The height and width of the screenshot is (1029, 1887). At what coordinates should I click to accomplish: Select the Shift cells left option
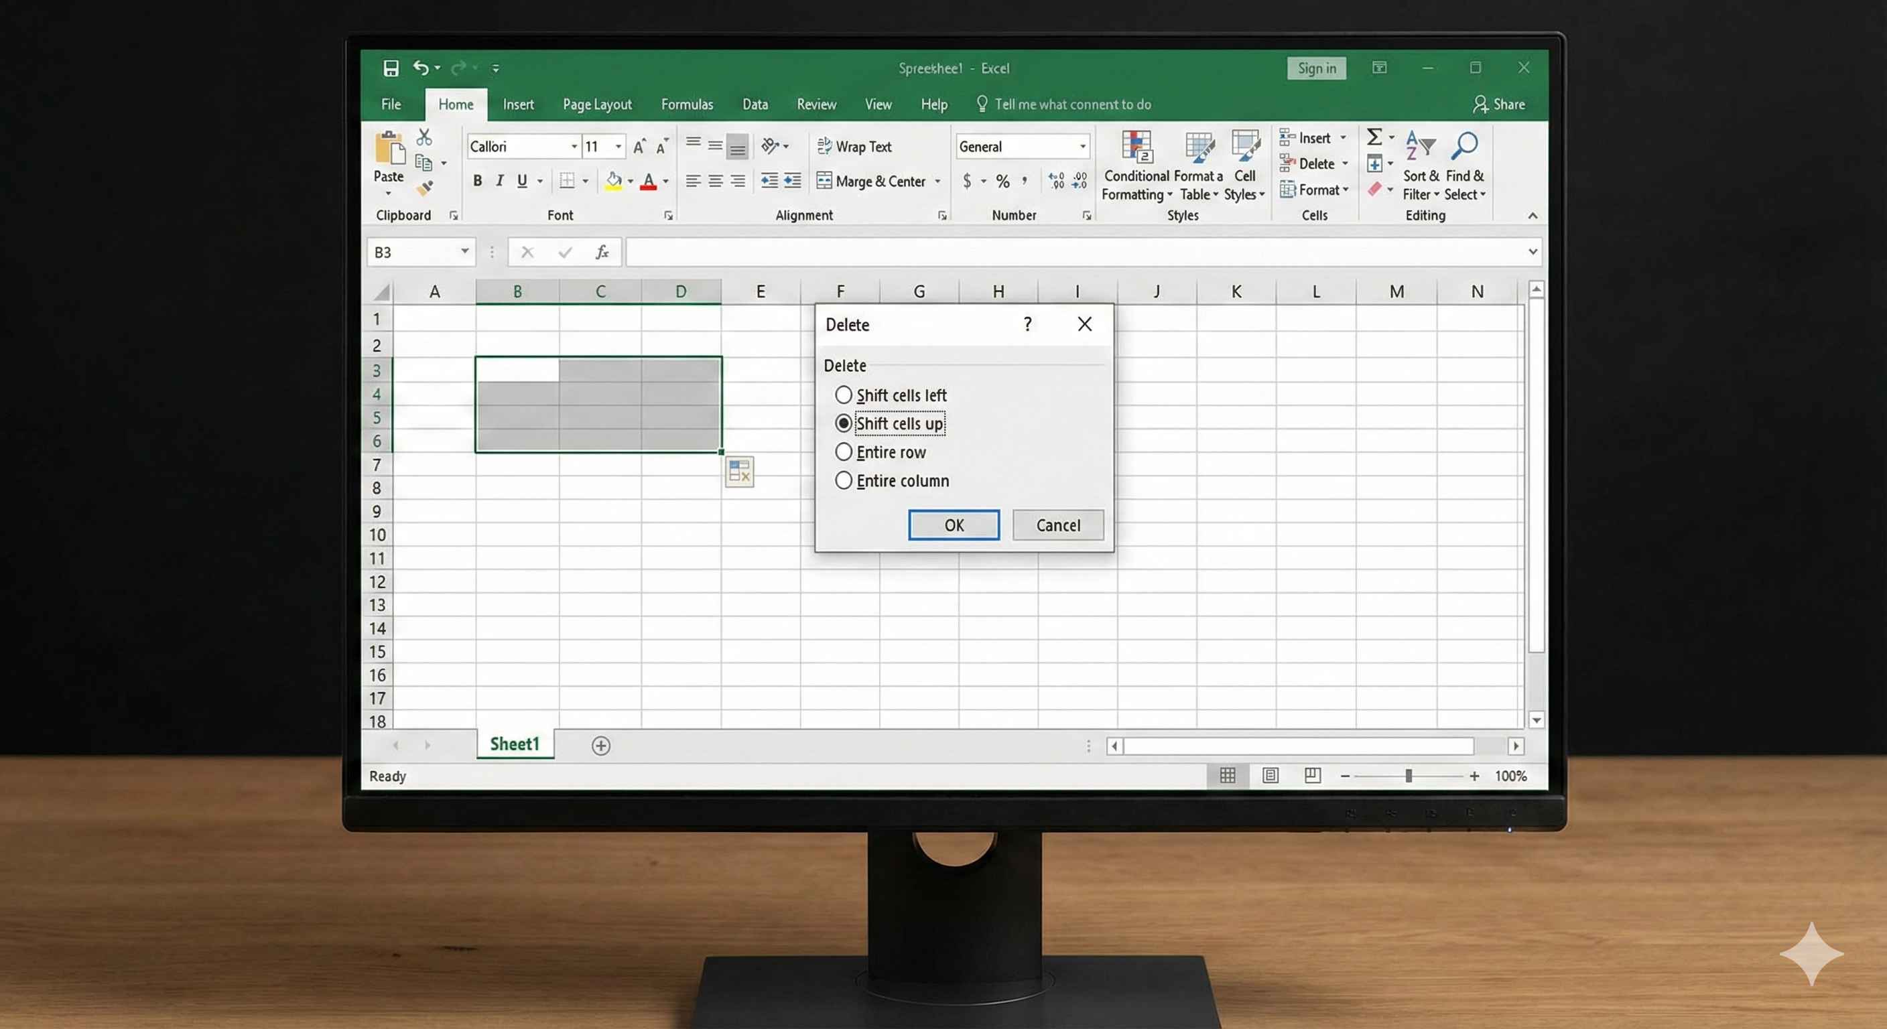844,395
